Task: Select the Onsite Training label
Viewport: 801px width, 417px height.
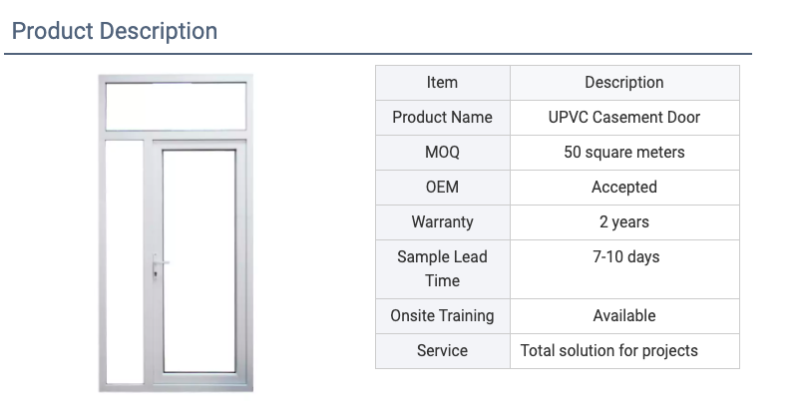Action: tap(442, 316)
